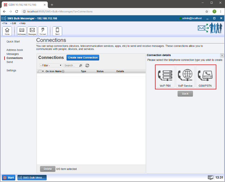Screen dimensions: 225x182
Task: Click Create new Connection button
Action: (83, 57)
